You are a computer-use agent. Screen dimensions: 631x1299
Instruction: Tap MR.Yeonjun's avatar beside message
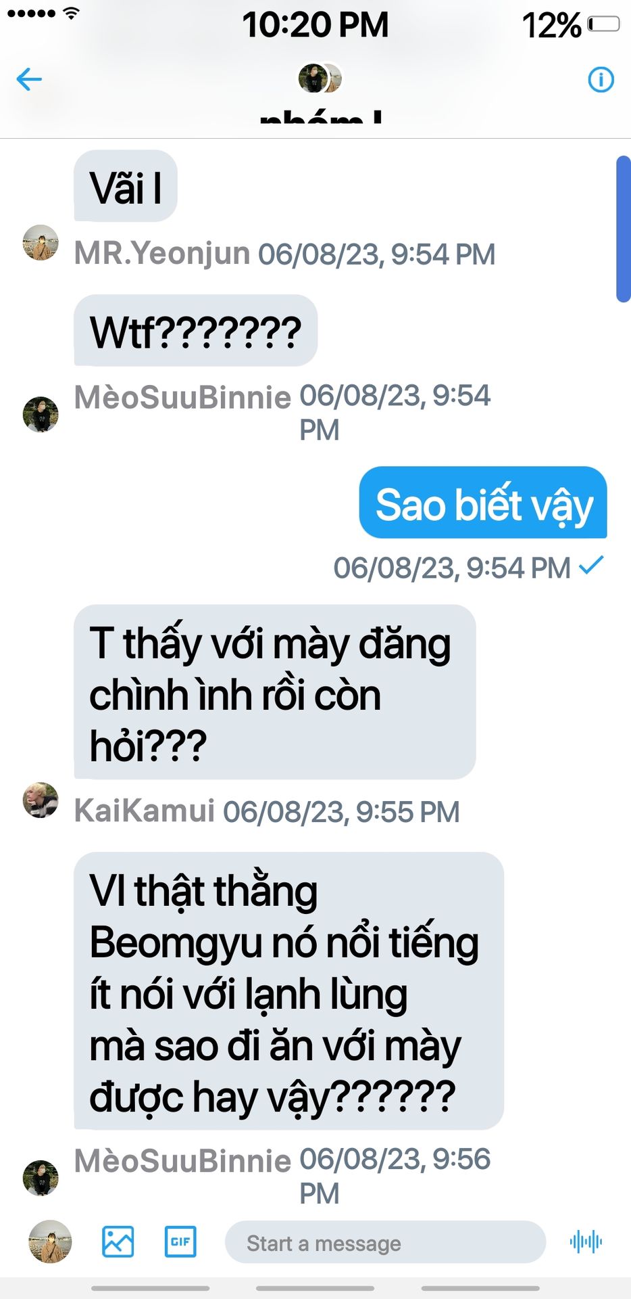coord(41,243)
